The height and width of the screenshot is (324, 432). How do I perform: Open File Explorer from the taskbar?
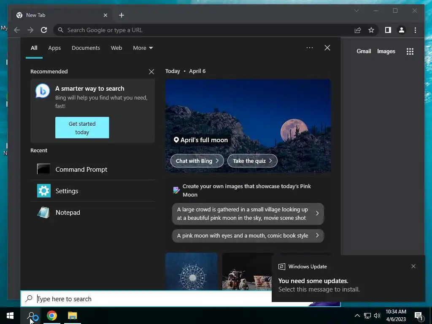[73, 316]
